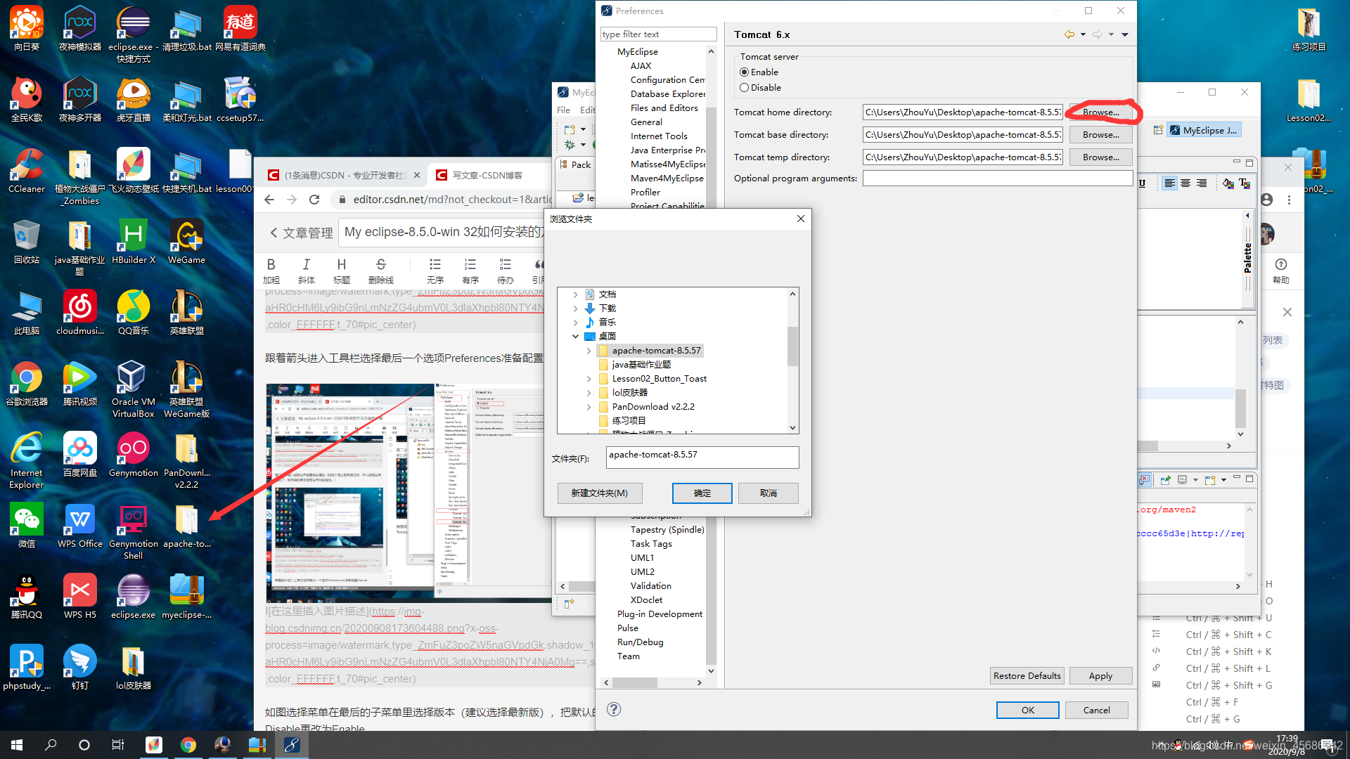Open the view menu dropdown in Tomcat 6.x header
Viewport: 1350px width, 759px height.
(x=1124, y=34)
